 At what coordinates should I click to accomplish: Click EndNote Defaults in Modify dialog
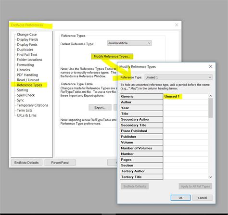tap(135, 186)
